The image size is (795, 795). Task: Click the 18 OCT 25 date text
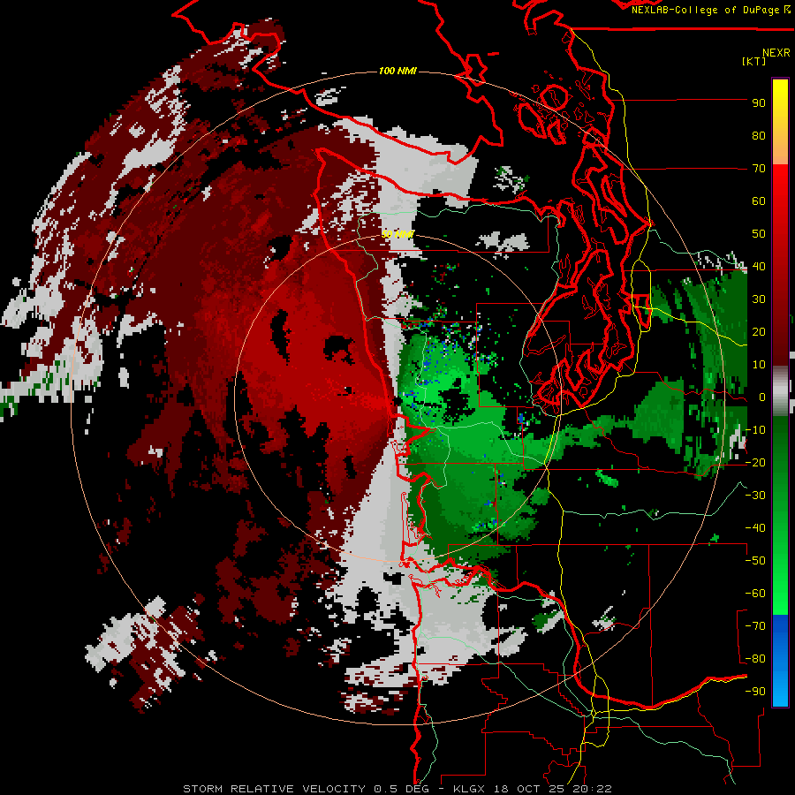point(529,789)
